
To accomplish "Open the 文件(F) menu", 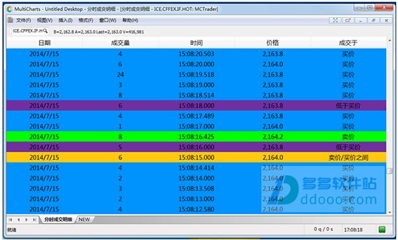I will point(23,20).
